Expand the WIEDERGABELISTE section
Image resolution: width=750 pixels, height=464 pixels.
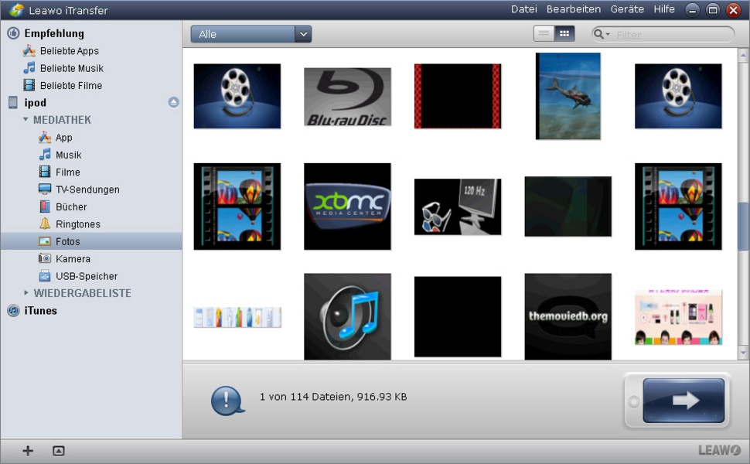click(x=26, y=293)
